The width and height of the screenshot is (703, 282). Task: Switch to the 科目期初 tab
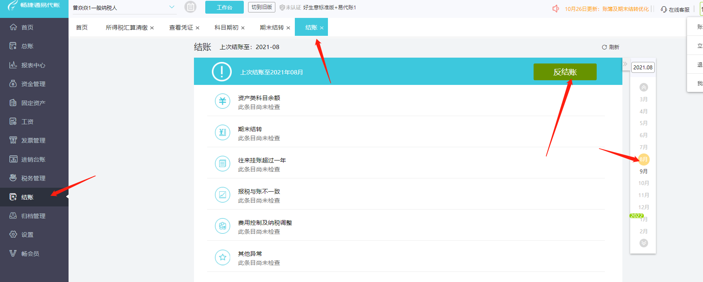pos(226,27)
